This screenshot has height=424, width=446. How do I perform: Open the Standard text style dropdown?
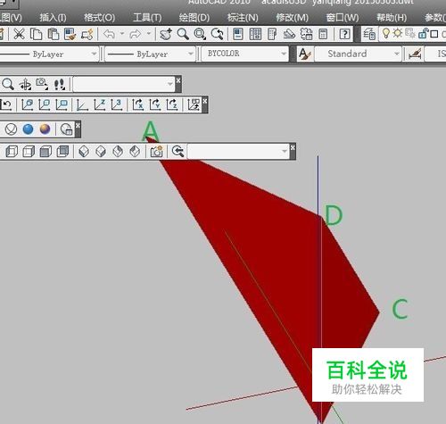tap(358, 54)
